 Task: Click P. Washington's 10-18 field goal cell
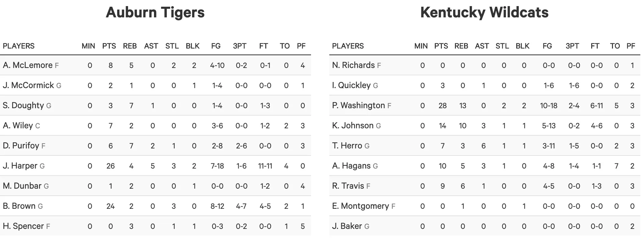[549, 105]
